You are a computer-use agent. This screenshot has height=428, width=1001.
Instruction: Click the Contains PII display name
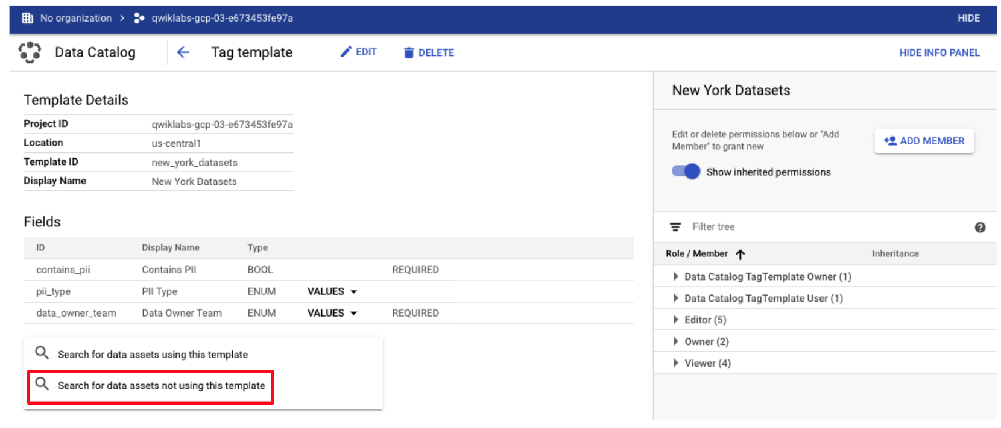coord(169,270)
